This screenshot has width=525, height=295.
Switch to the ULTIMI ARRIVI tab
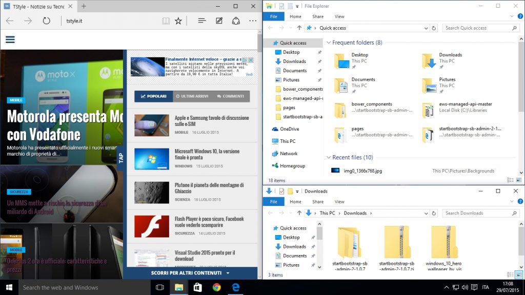click(x=192, y=96)
